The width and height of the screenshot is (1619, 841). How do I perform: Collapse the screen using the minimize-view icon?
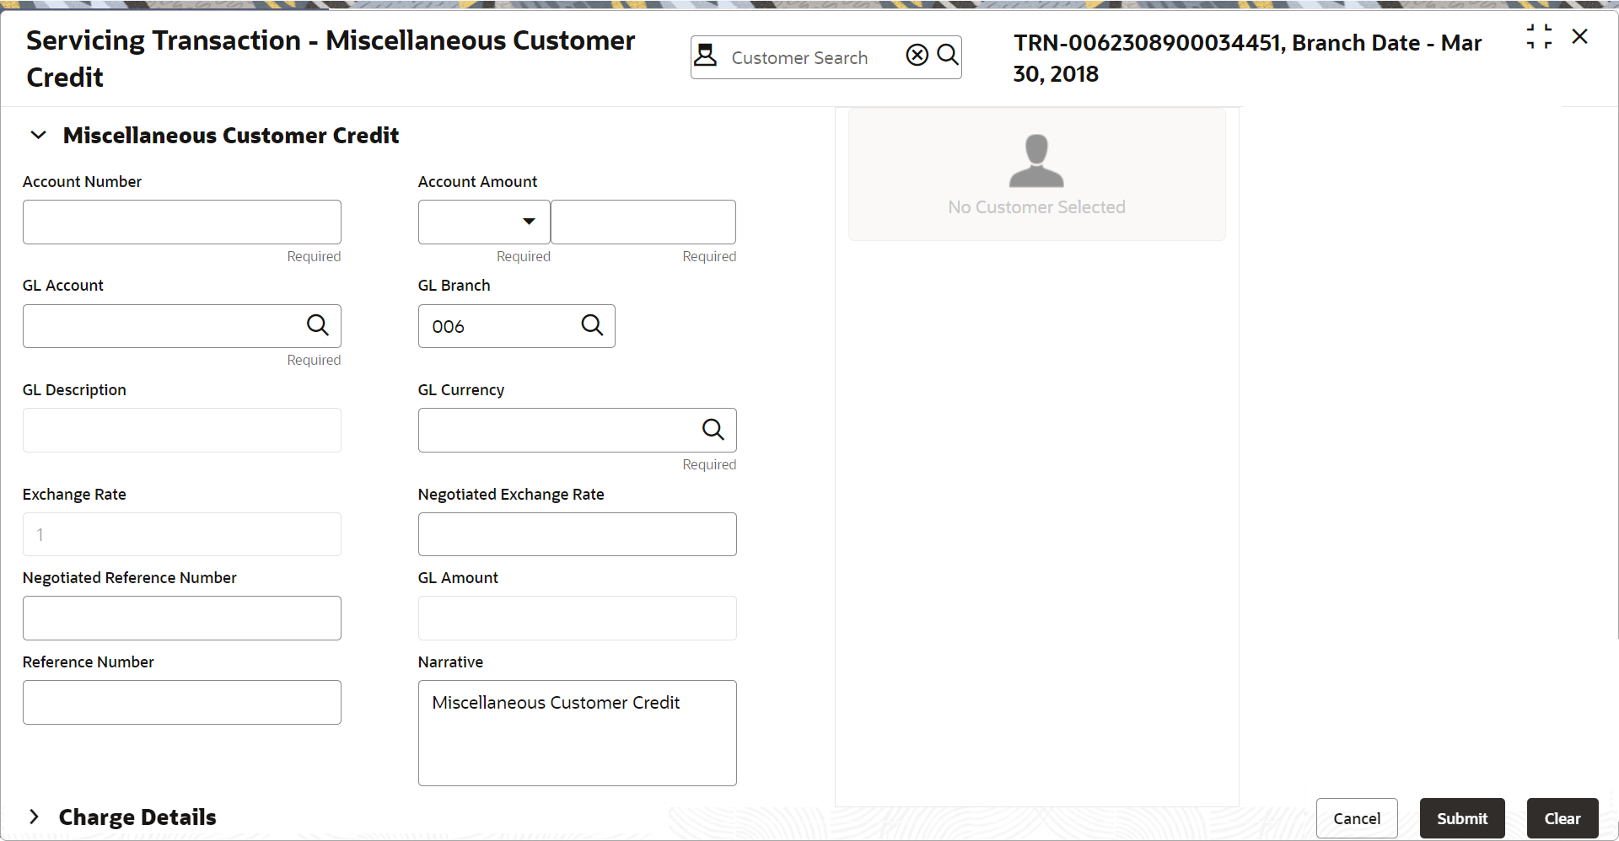pos(1539,37)
